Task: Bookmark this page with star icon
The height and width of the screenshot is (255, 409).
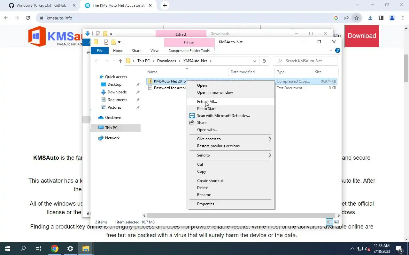Action: (356, 18)
